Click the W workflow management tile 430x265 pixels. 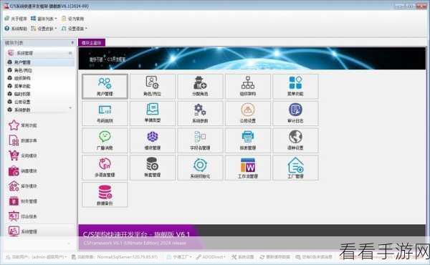[248, 168]
